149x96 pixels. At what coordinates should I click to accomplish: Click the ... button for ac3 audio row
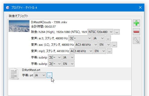click(x=108, y=38)
